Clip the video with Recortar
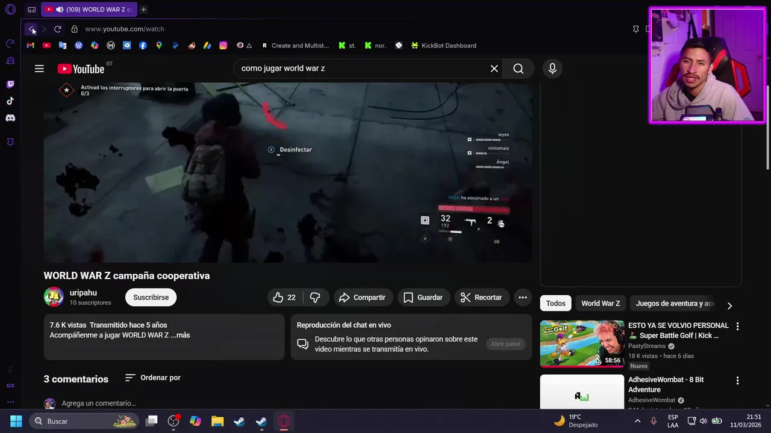 click(481, 297)
